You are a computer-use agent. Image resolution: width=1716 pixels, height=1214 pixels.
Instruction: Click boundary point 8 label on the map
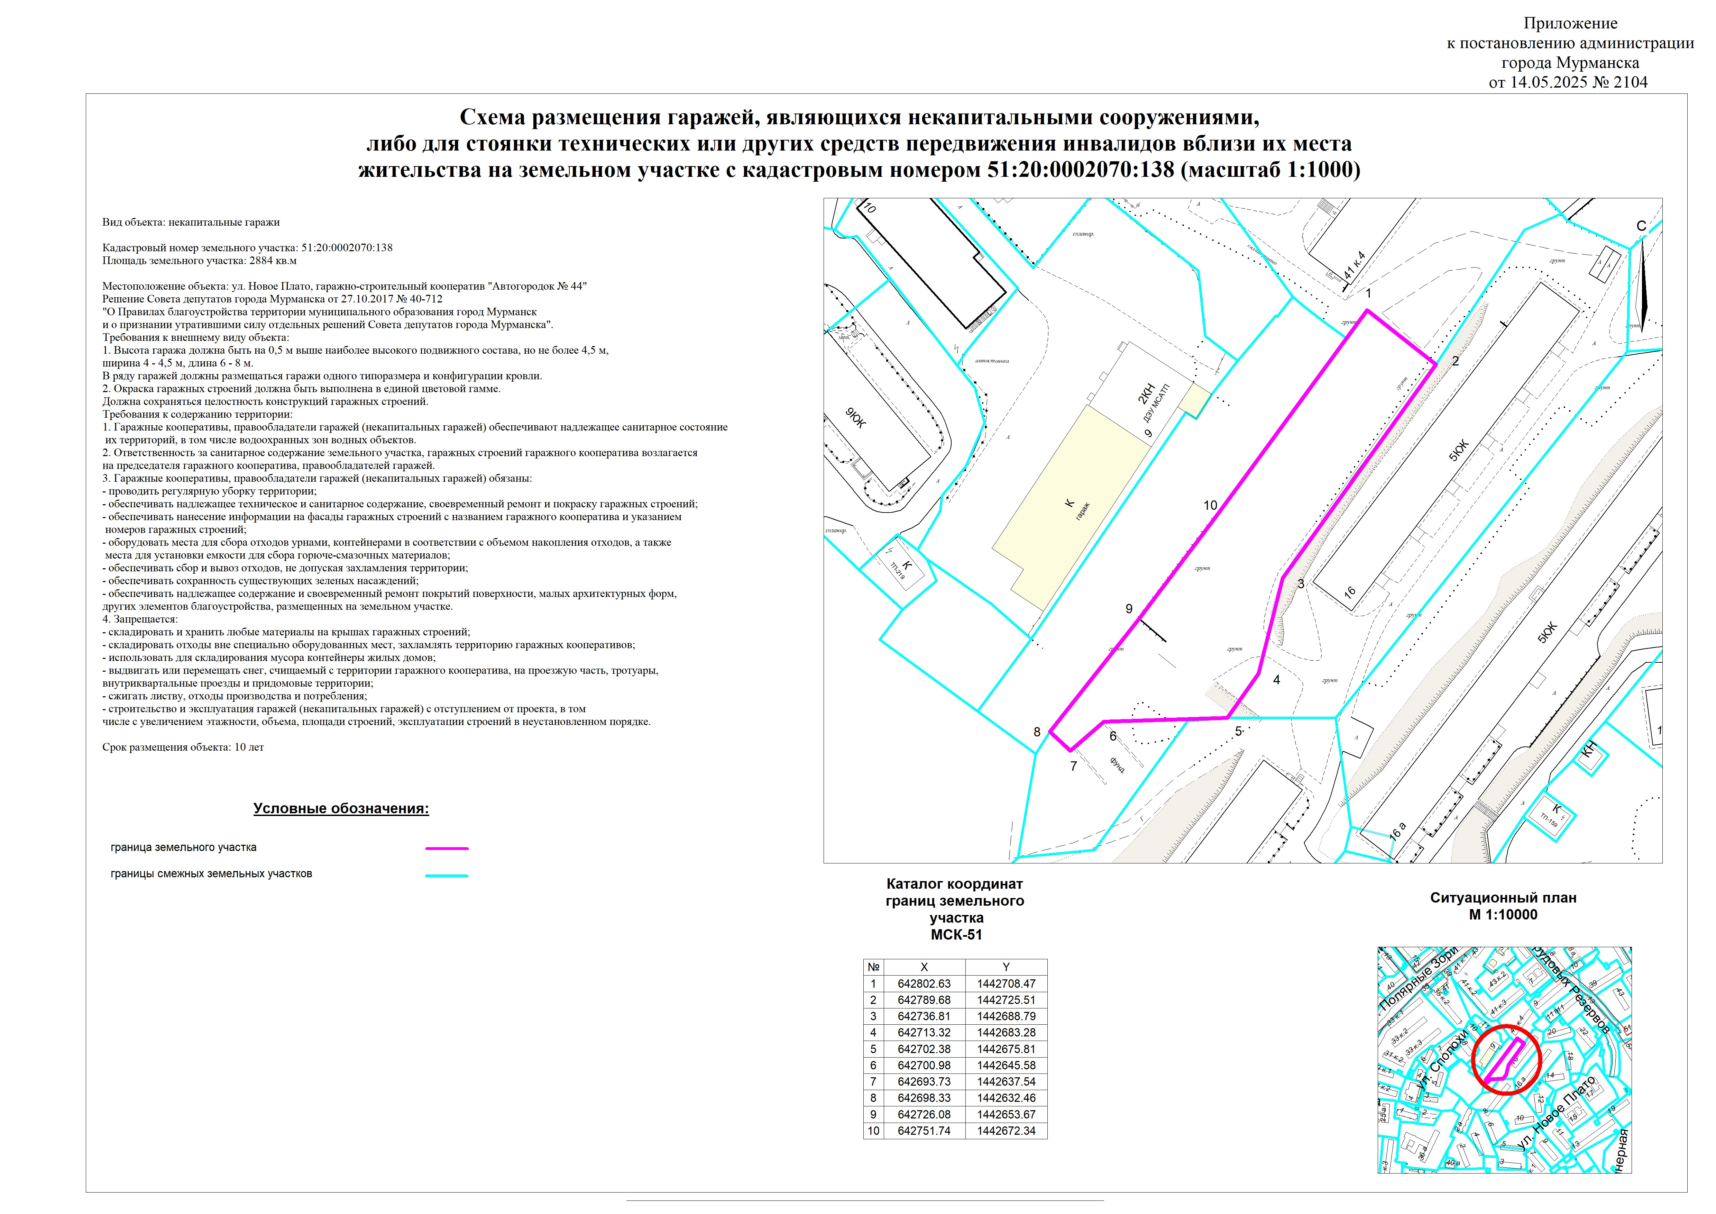click(x=1037, y=733)
